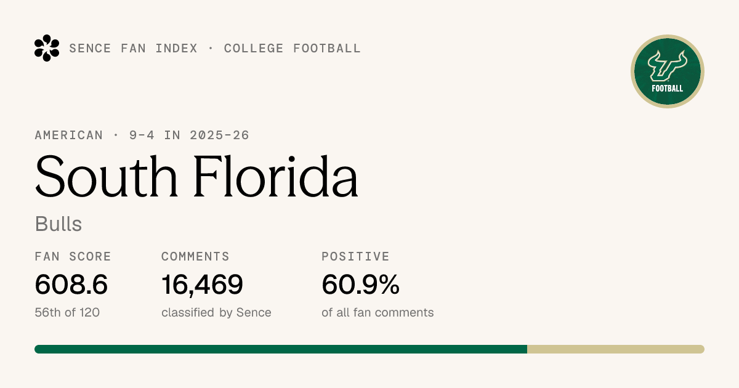739x388 pixels.
Task: Click the COMMENTS label
Action: tap(195, 256)
